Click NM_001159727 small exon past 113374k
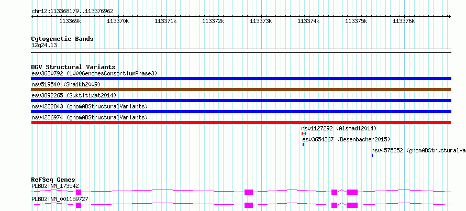The width and height of the screenshot is (466, 211). point(335,205)
